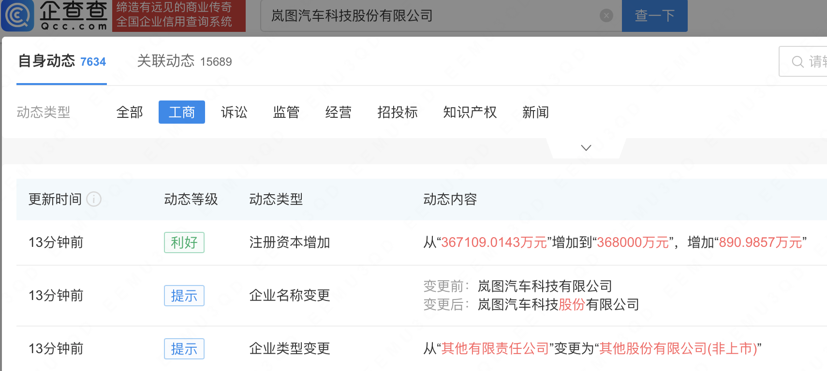Choose the 招投标 filter
This screenshot has height=371, width=827.
(398, 112)
